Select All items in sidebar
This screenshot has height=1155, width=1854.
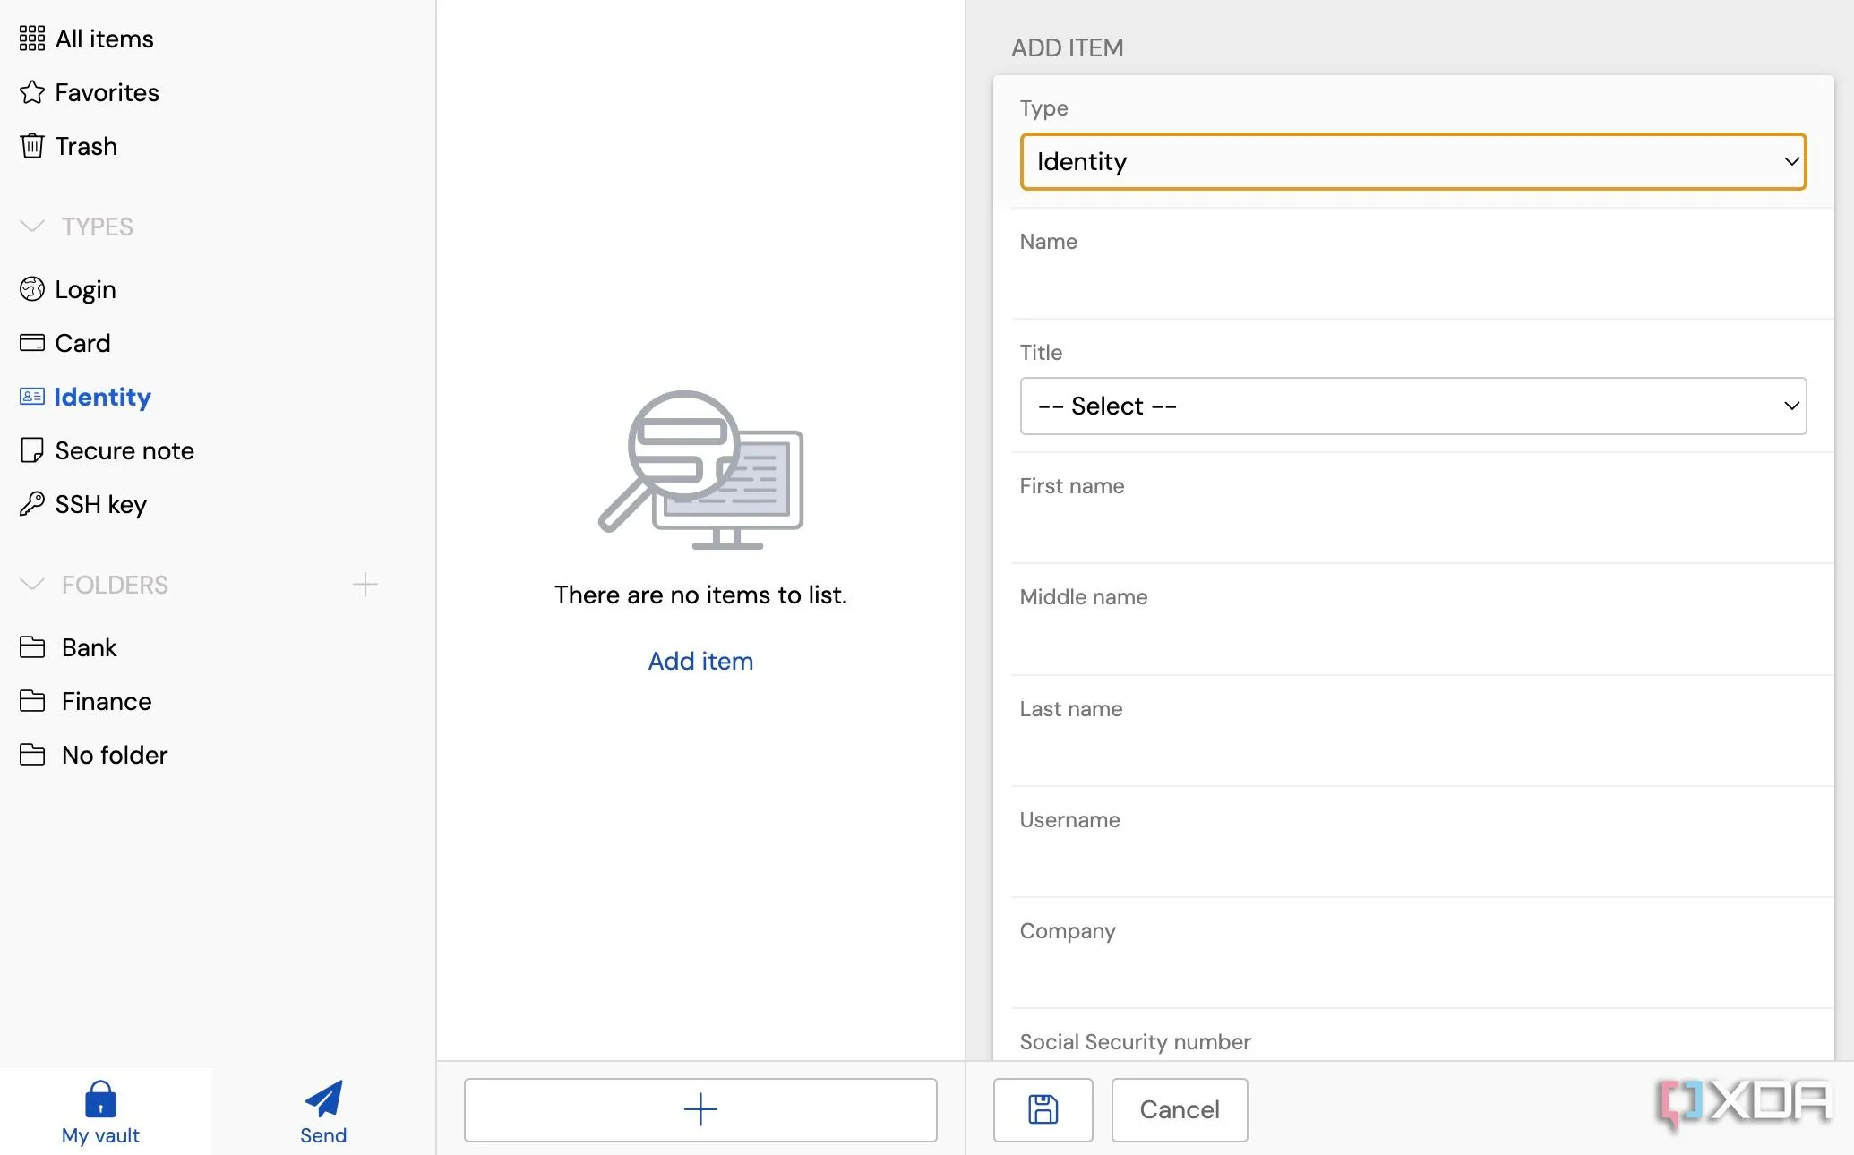click(104, 38)
